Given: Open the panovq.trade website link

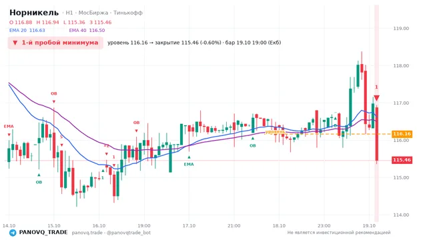Looking at the screenshot, I should click(87, 233).
